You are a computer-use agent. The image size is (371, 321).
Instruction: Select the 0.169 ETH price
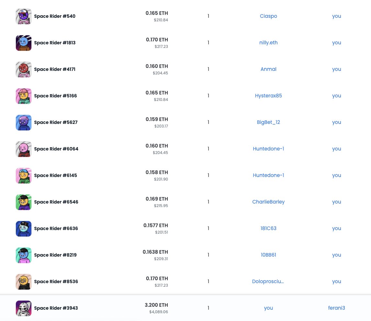click(157, 199)
